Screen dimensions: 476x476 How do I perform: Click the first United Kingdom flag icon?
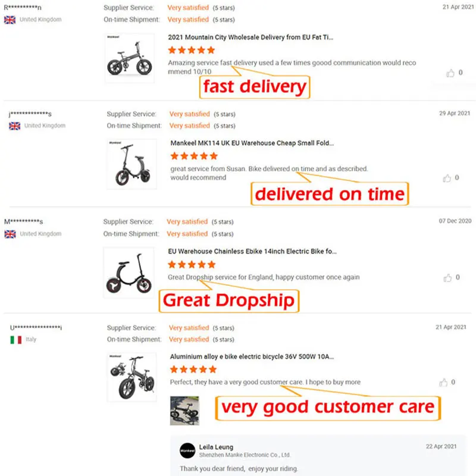click(x=10, y=20)
